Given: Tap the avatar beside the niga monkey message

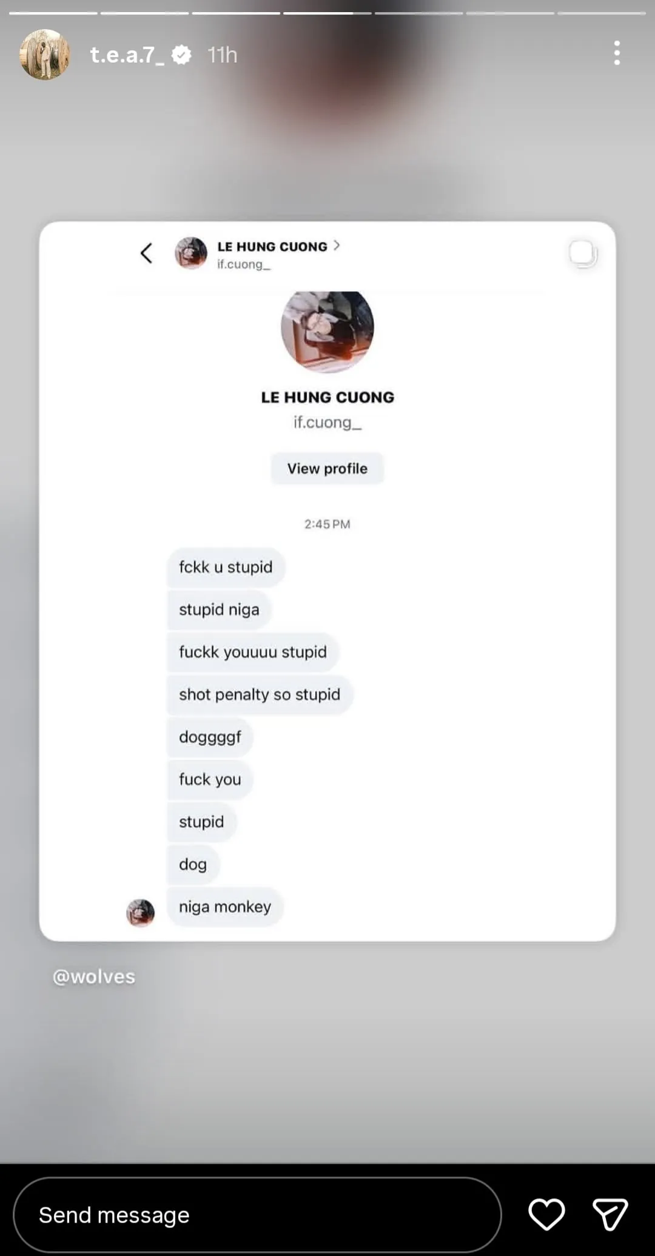Looking at the screenshot, I should click(141, 913).
